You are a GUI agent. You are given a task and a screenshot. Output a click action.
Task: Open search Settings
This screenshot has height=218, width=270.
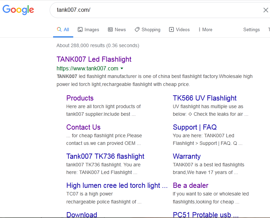tap(251, 29)
